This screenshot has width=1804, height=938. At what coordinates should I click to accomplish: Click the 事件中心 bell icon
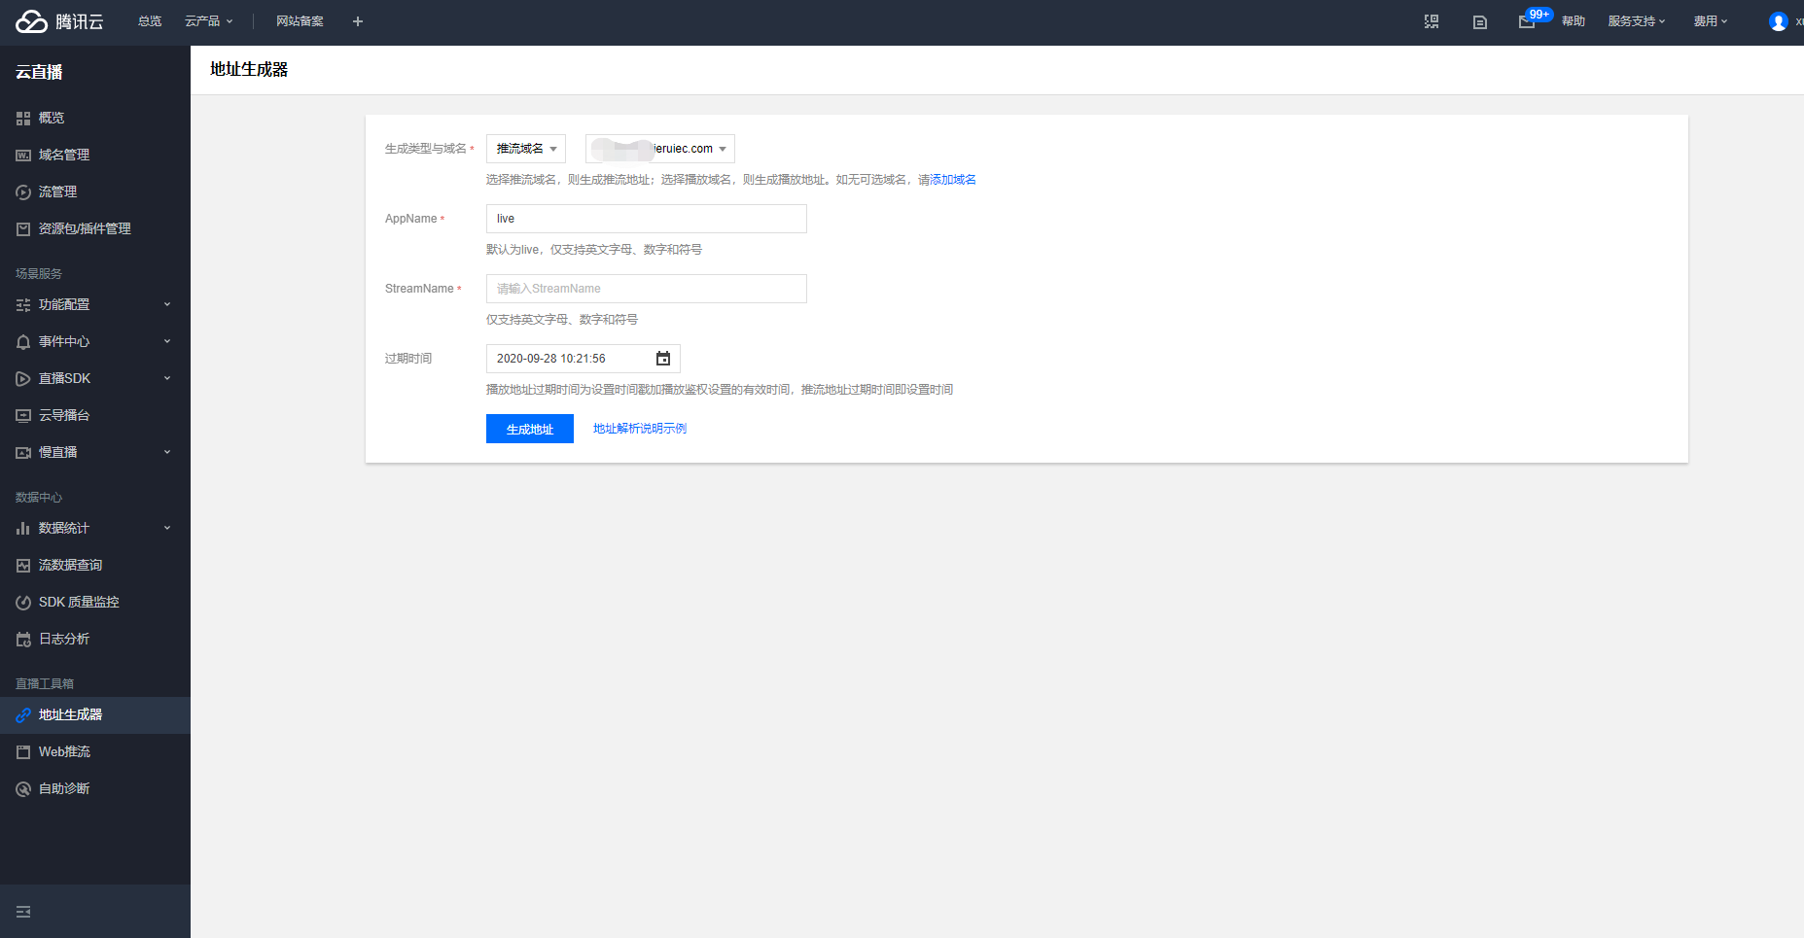23,342
